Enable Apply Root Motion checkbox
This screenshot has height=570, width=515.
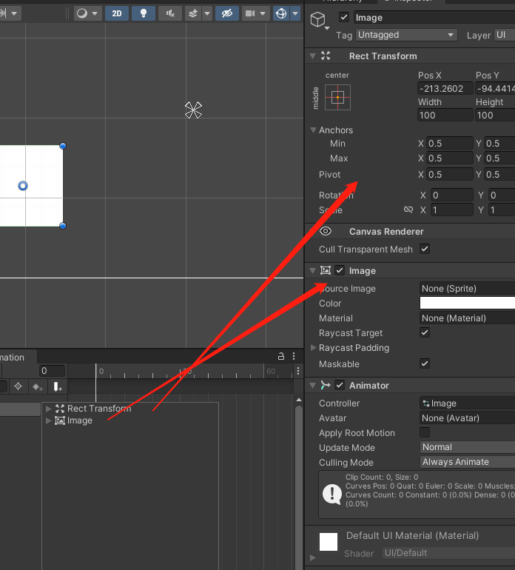pos(425,432)
